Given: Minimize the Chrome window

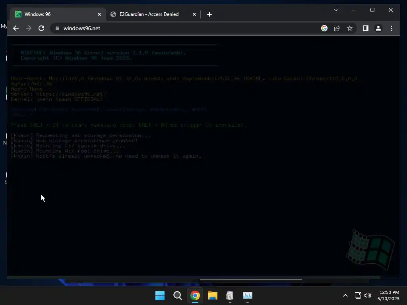Looking at the screenshot, I should pyautogui.click(x=354, y=10).
